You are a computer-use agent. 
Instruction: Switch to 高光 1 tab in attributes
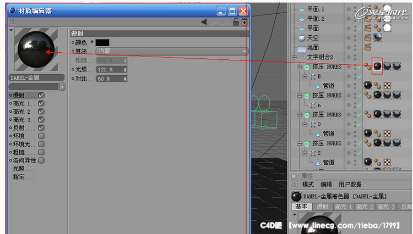coord(344,207)
